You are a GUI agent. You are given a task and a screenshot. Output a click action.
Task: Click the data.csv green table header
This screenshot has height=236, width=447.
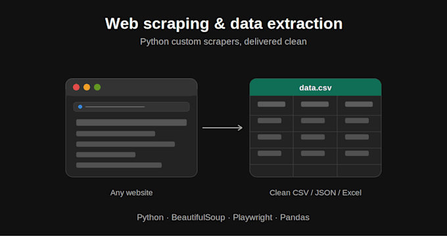click(316, 87)
